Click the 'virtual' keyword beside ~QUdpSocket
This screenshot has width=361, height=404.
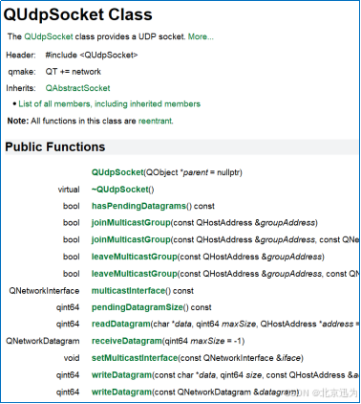(x=69, y=190)
